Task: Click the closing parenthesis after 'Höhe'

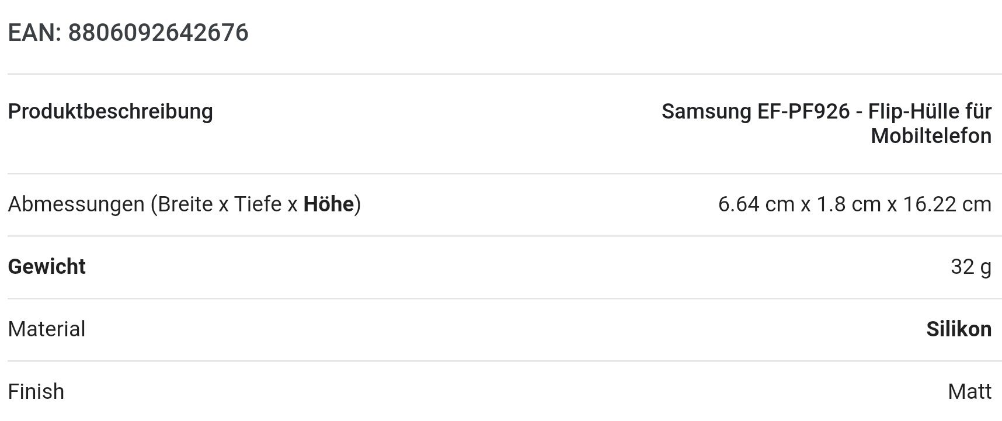Action: click(358, 204)
